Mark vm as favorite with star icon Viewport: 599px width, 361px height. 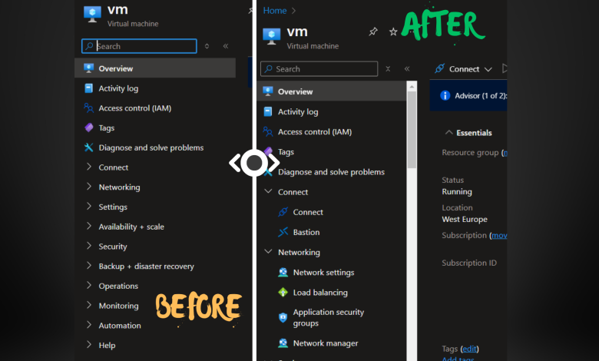393,32
